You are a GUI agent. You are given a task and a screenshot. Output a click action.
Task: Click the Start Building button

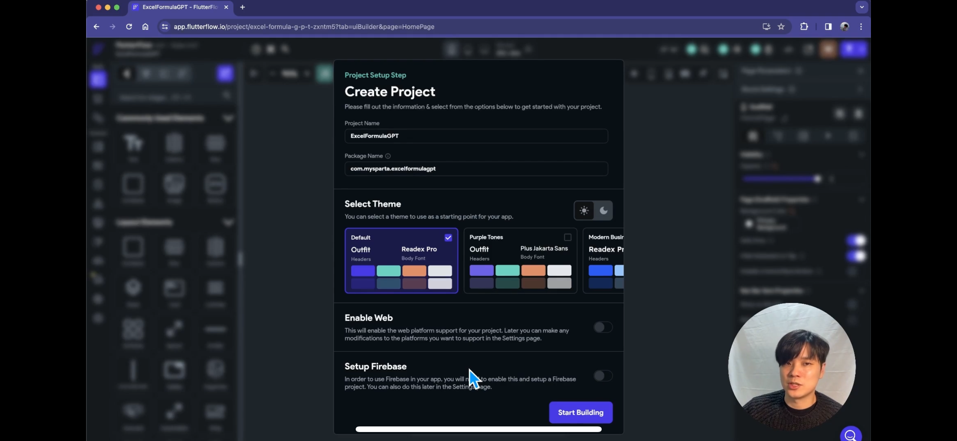tap(581, 412)
